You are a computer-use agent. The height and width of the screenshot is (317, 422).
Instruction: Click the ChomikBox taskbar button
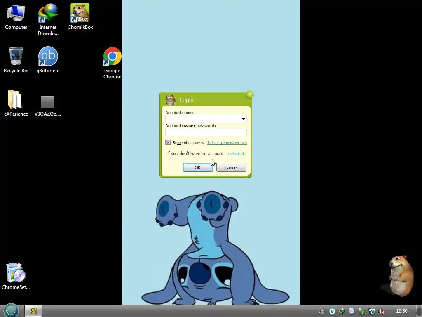(x=33, y=311)
